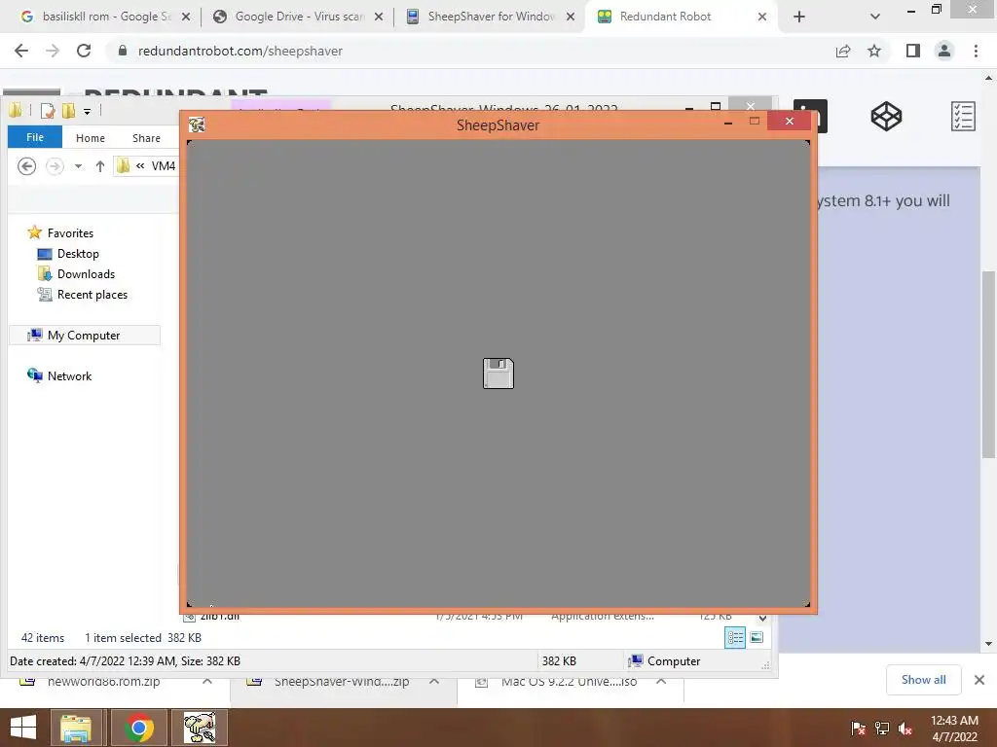This screenshot has height=747, width=997.
Task: Select Favorites in the navigation pane
Action: coord(70,233)
